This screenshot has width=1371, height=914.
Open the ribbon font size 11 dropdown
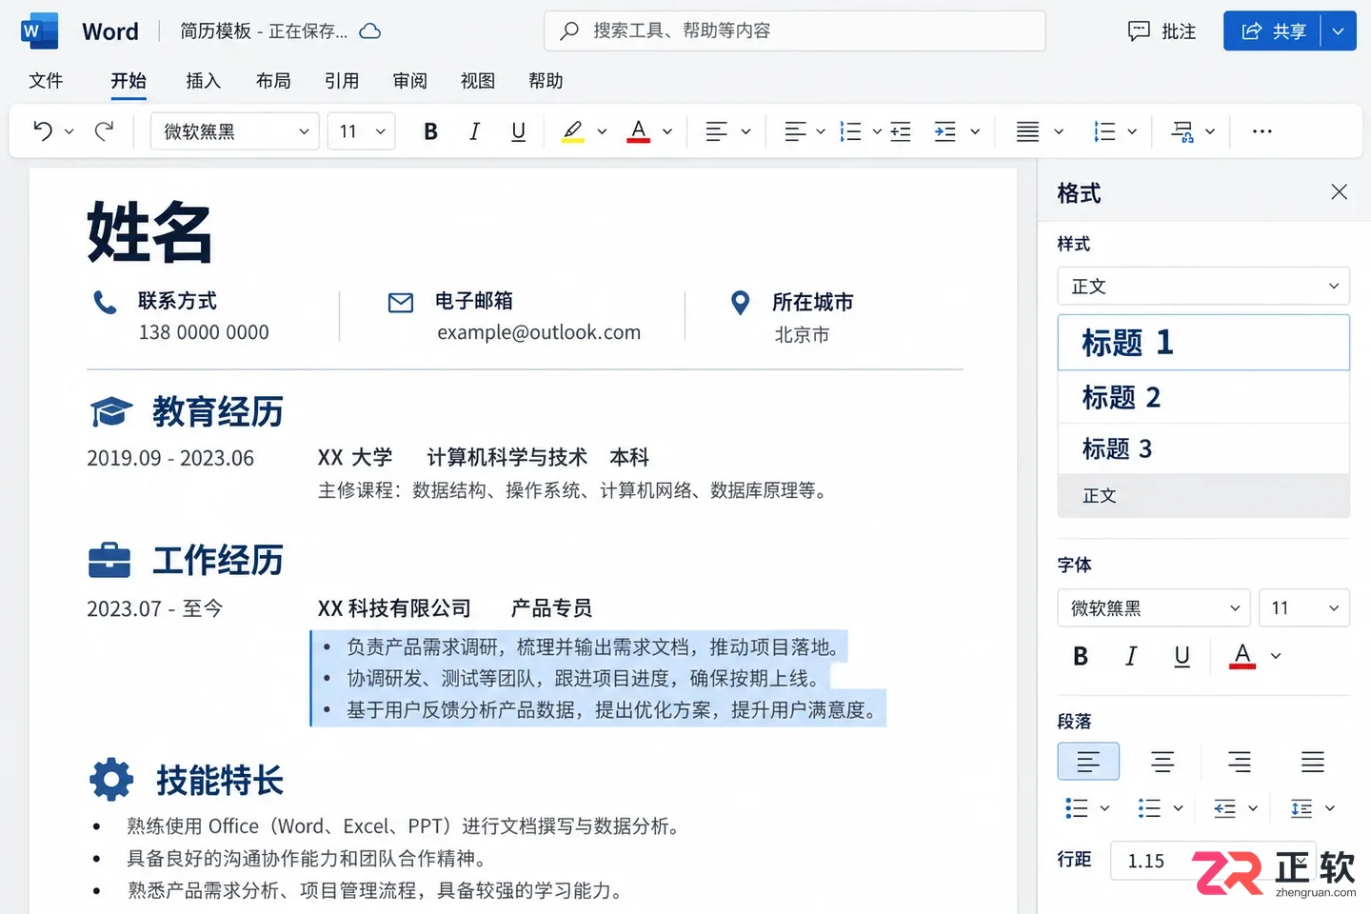(x=362, y=131)
